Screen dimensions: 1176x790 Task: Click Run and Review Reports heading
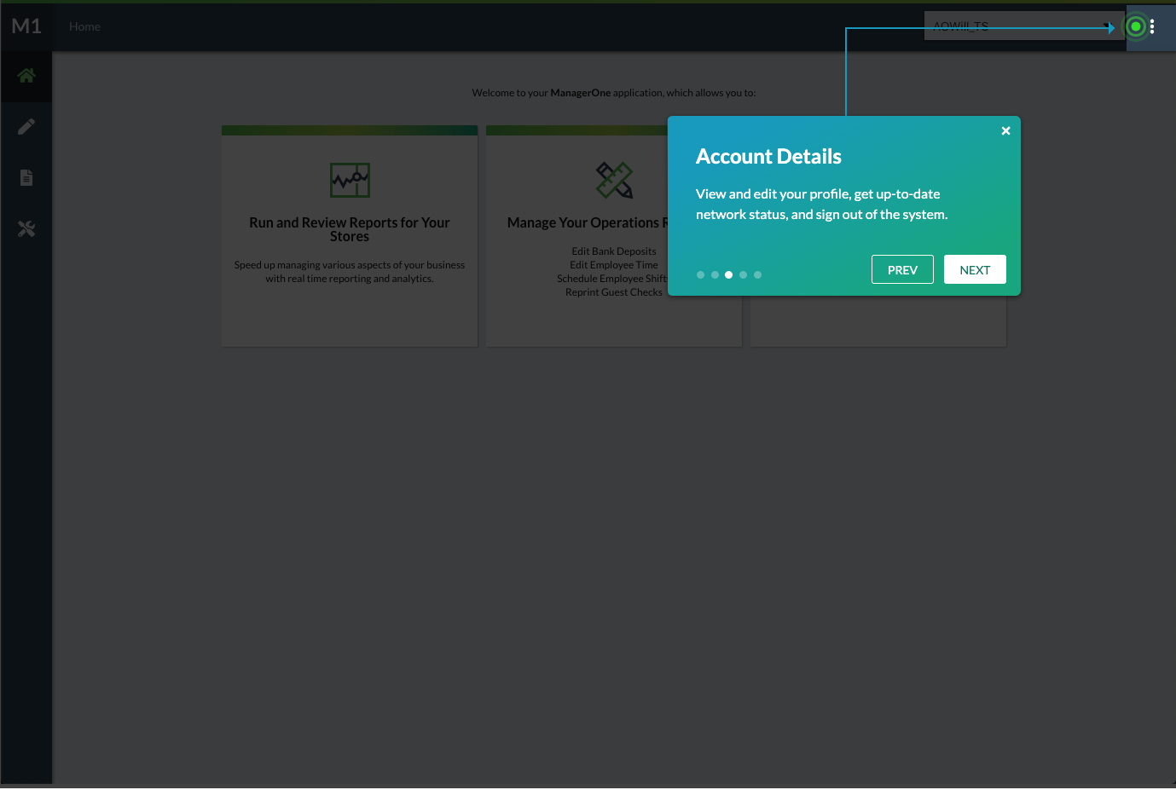click(350, 229)
